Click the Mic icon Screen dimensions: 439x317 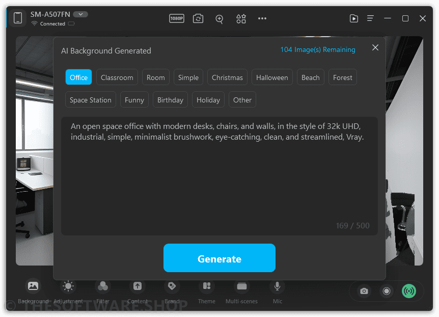click(x=277, y=286)
